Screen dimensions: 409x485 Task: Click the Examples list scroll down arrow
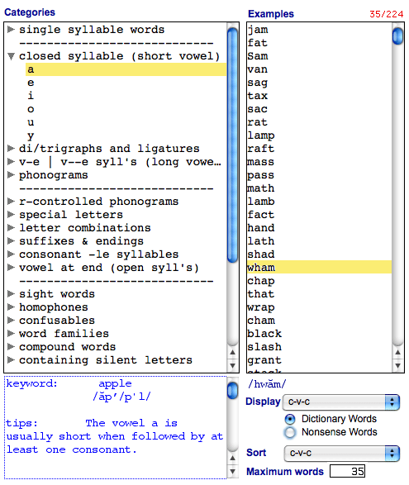(x=398, y=365)
